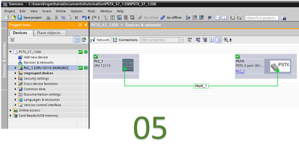
Task: Click the binoculars search icon
Action: [x=283, y=18]
